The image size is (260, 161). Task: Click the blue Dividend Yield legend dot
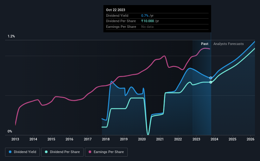pyautogui.click(x=10, y=152)
